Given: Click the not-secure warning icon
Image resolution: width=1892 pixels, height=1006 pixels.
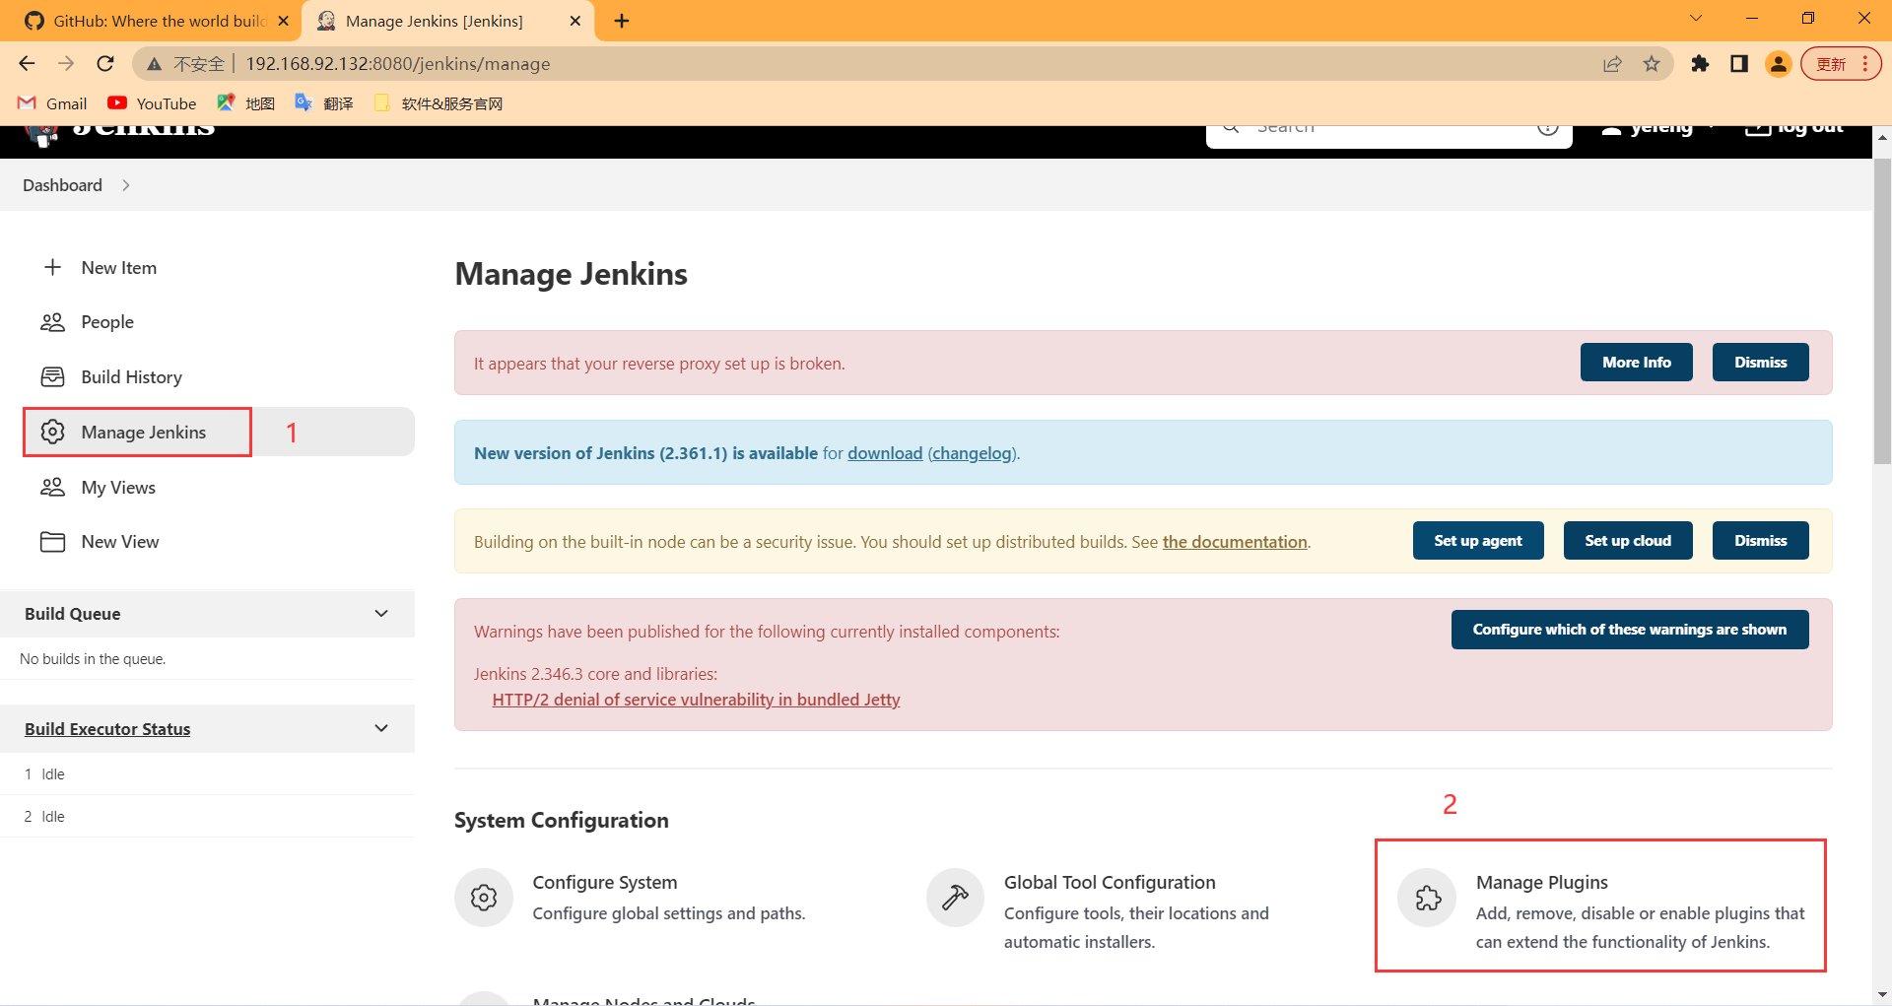Looking at the screenshot, I should point(154,64).
